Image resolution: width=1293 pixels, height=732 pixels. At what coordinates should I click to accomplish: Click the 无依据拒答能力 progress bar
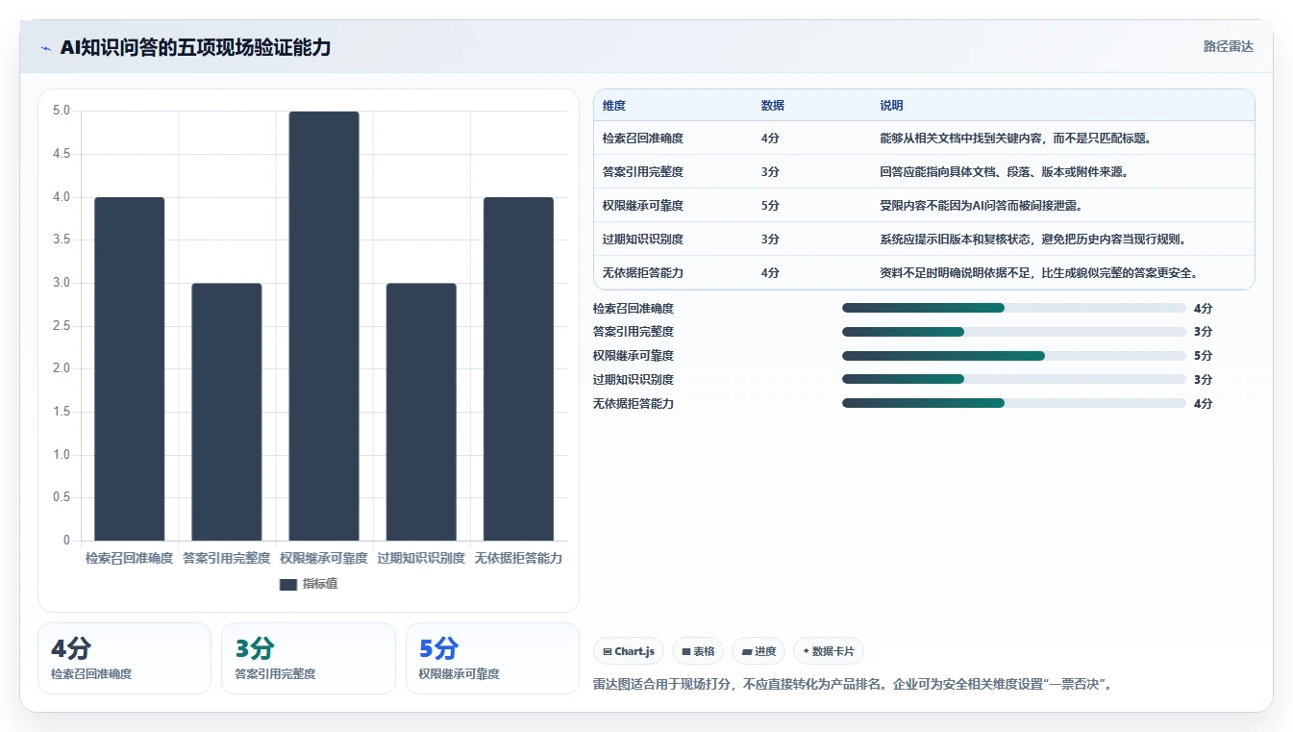(x=1014, y=403)
